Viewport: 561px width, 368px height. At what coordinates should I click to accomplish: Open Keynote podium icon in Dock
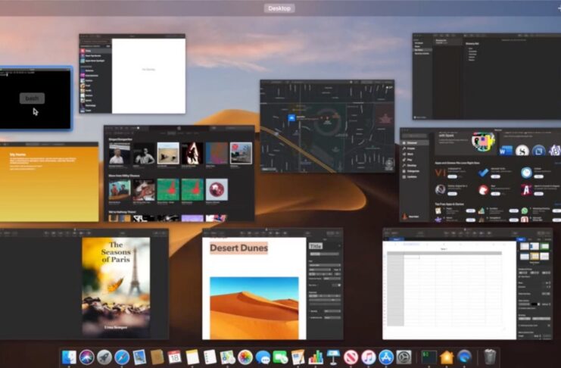pyautogui.click(x=333, y=357)
